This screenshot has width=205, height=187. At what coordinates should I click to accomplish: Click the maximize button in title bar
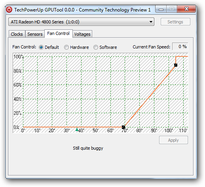point(172,9)
